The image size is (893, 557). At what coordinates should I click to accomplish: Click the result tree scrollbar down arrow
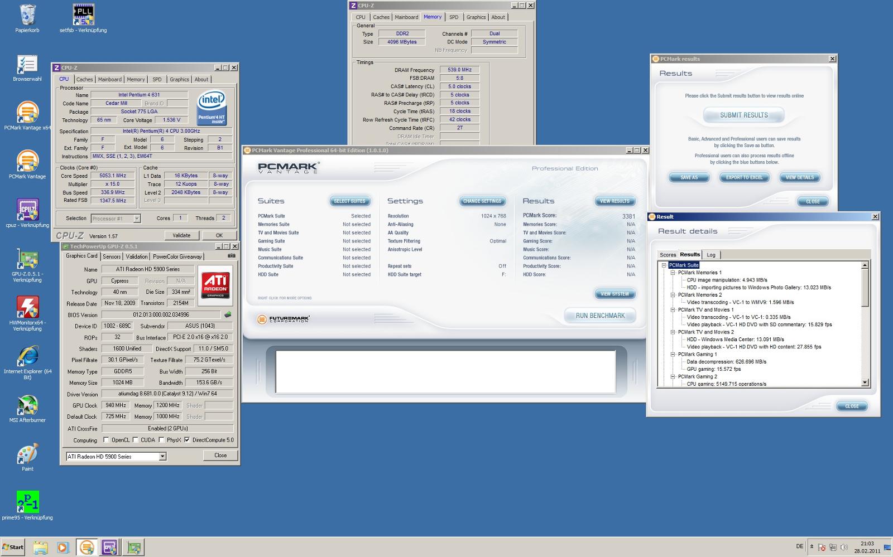(865, 382)
